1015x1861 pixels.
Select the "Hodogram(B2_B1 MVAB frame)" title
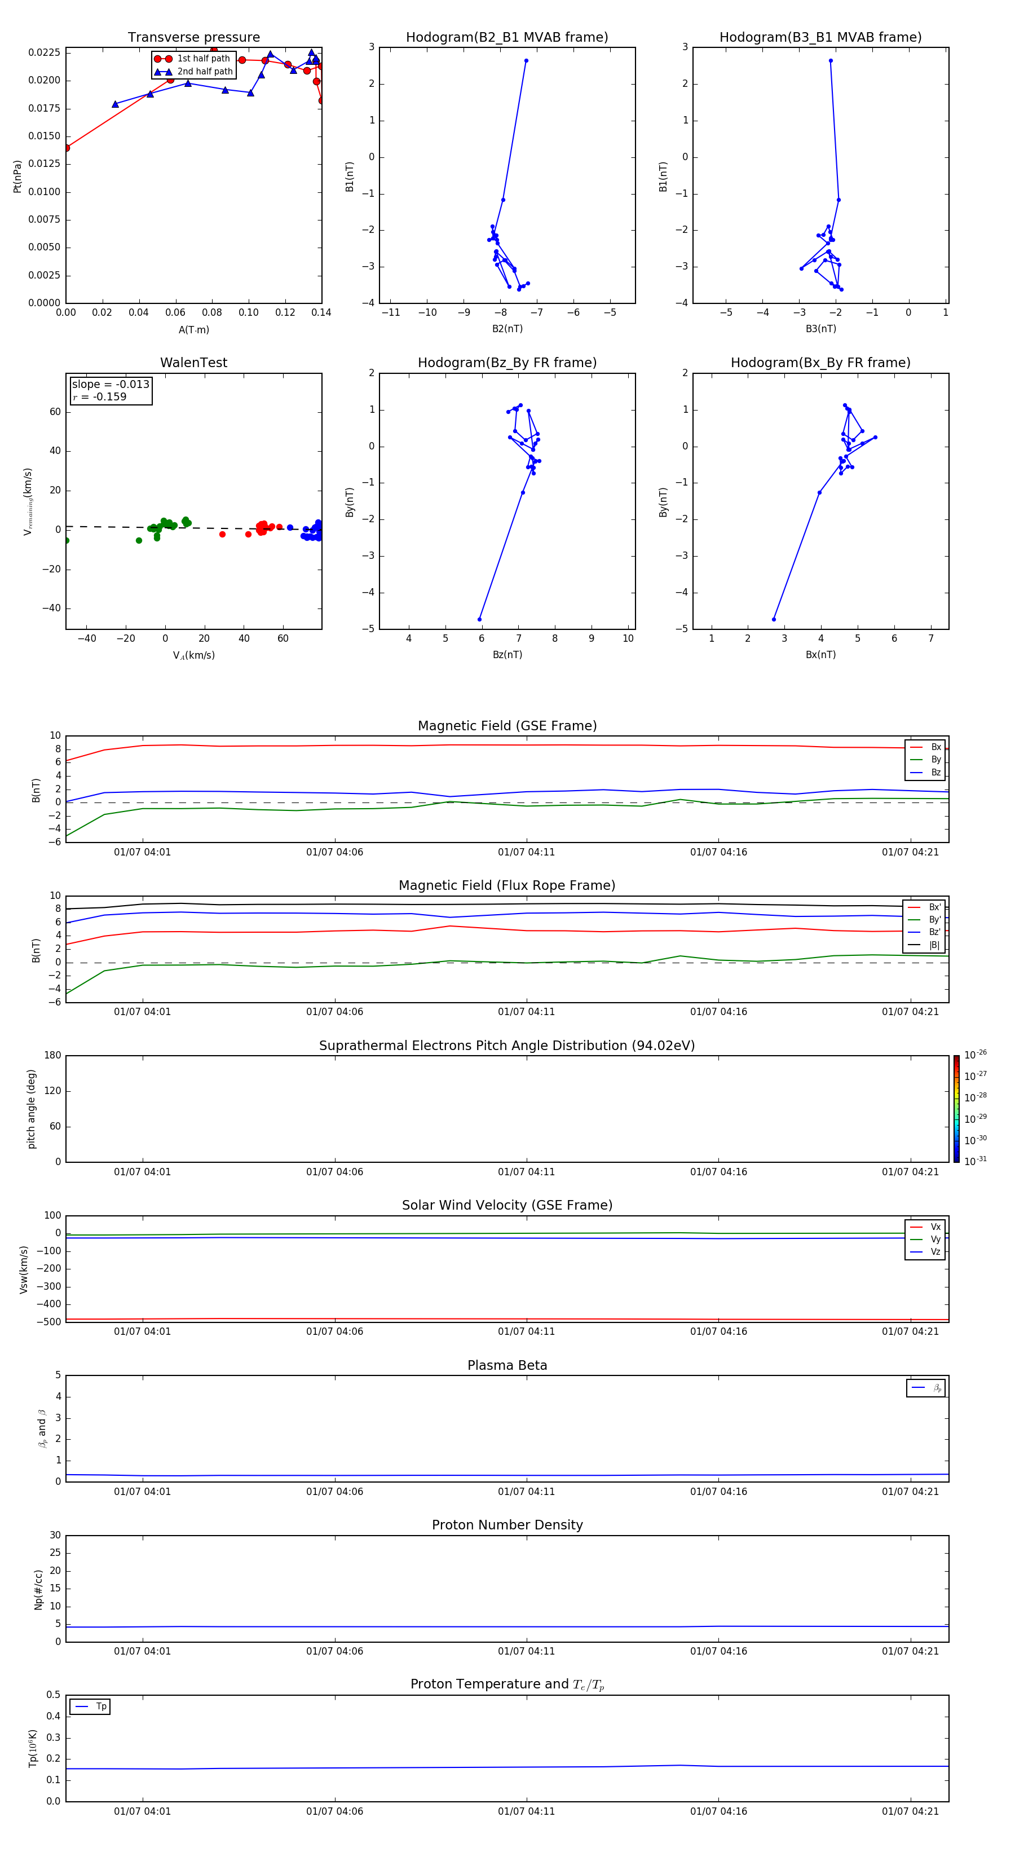click(507, 38)
